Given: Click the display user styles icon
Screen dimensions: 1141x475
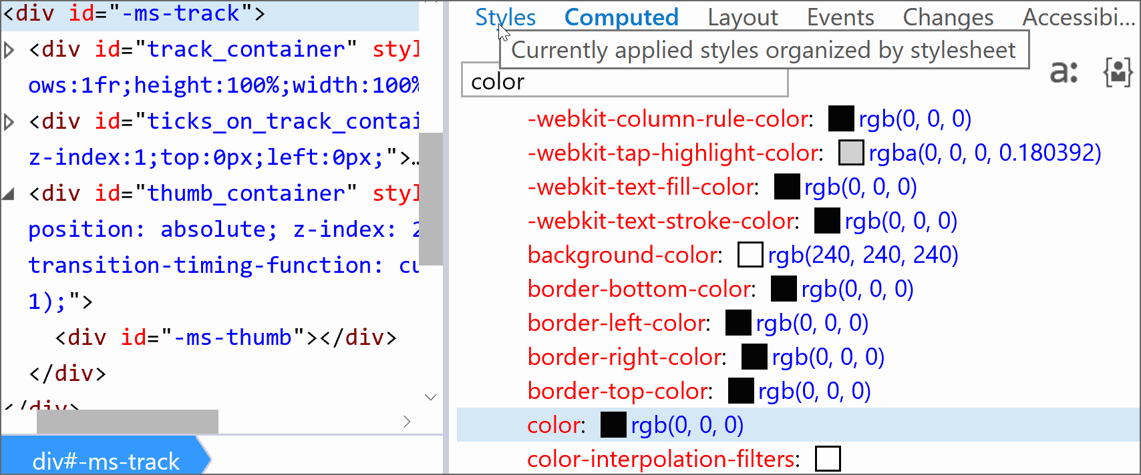Looking at the screenshot, I should pos(1118,71).
